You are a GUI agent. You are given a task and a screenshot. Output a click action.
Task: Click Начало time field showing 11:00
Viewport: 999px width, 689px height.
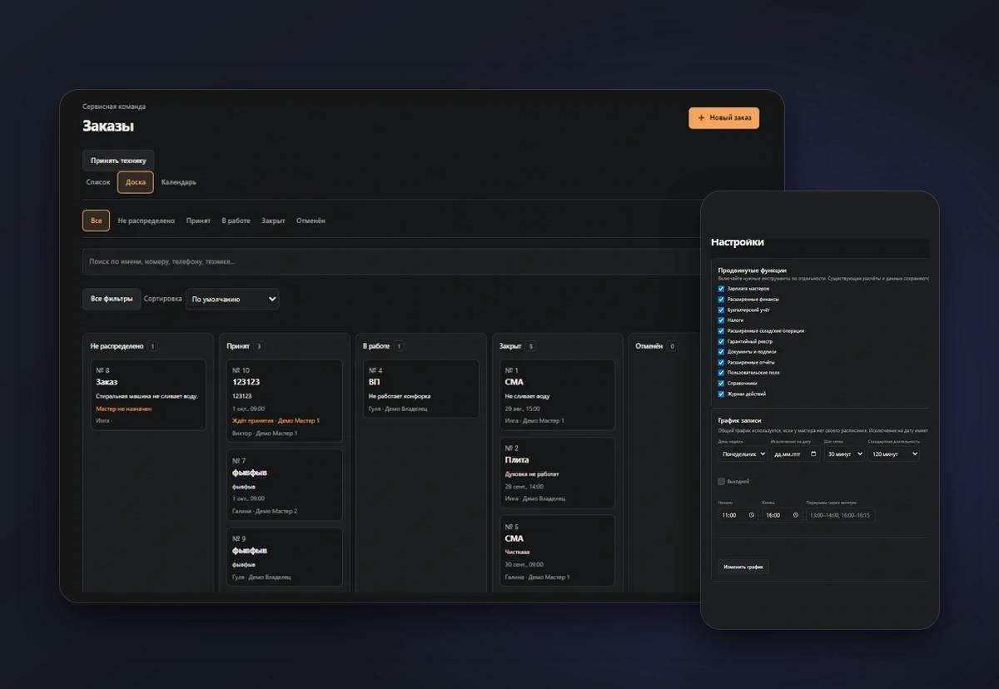(x=738, y=515)
